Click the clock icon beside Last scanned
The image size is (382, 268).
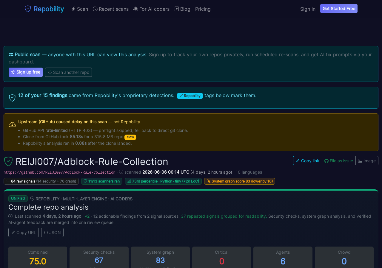[x=10, y=216]
